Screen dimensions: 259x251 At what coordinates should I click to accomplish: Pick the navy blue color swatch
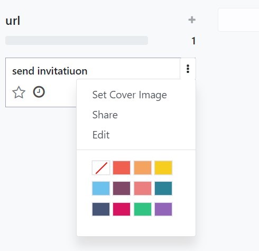pyautogui.click(x=101, y=209)
